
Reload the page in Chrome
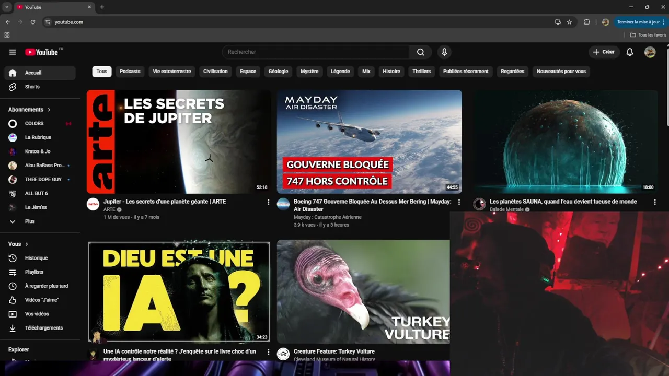33,22
